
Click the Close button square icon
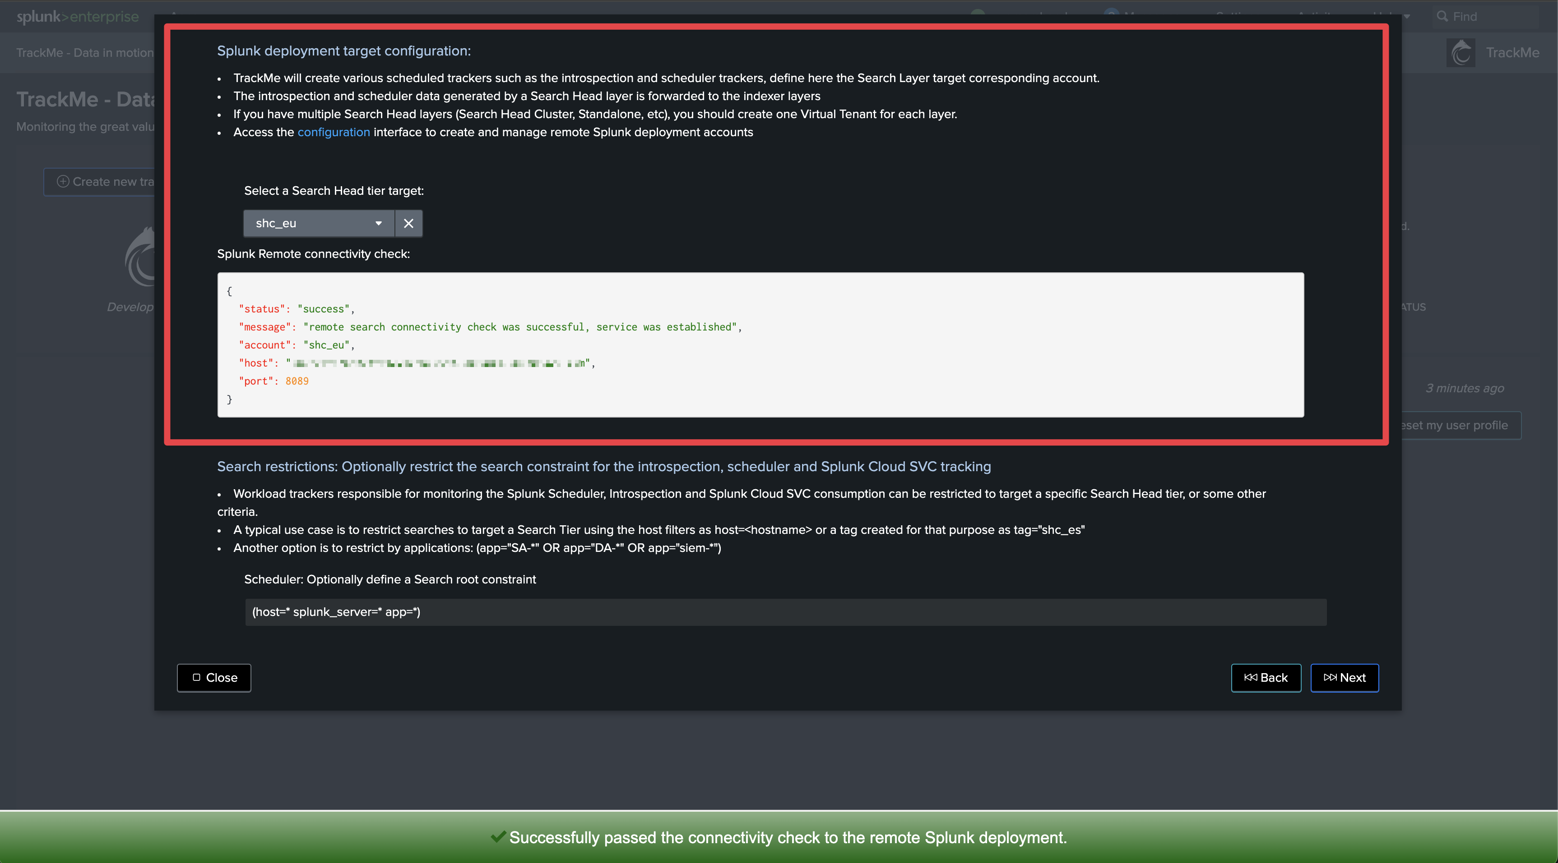coord(196,678)
